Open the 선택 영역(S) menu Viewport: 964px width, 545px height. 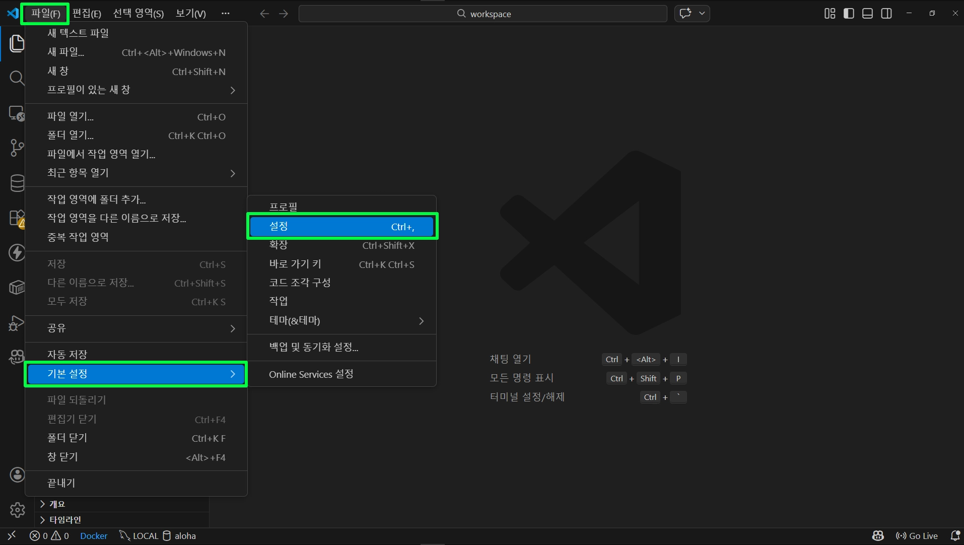tap(138, 14)
